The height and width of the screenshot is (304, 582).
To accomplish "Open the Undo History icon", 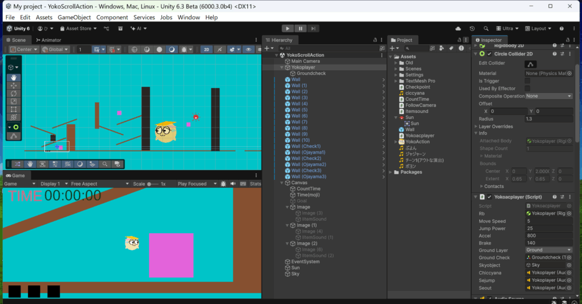I will point(472,28).
